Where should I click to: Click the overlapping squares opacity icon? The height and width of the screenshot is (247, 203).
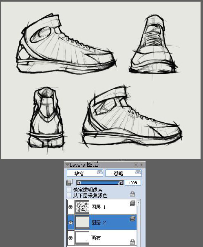69,182
